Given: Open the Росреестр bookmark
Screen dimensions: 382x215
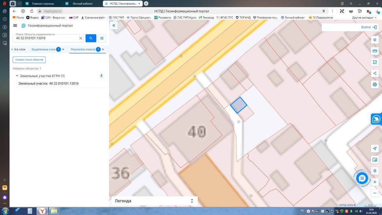Looking at the screenshot, I should [162, 18].
